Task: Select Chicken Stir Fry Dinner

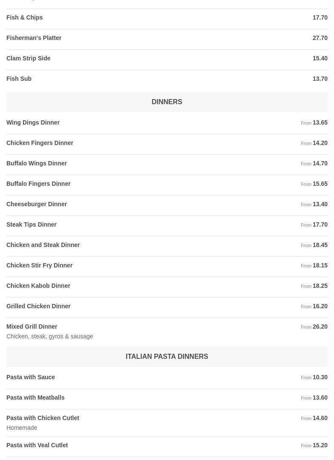Action: tap(40, 266)
